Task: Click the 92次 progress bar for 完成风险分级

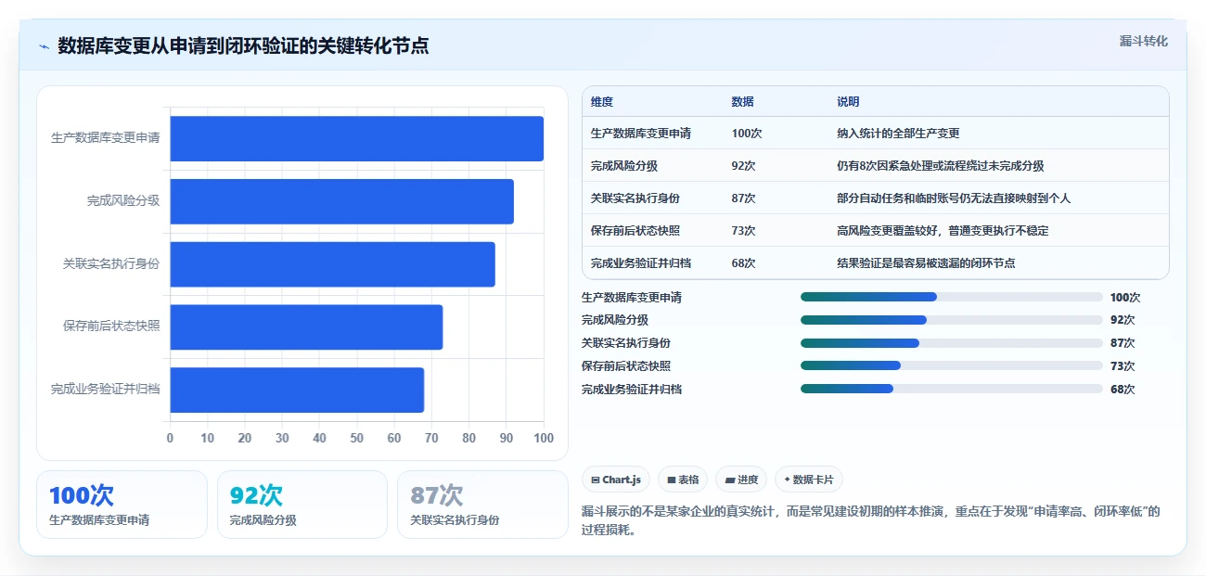Action: (951, 320)
